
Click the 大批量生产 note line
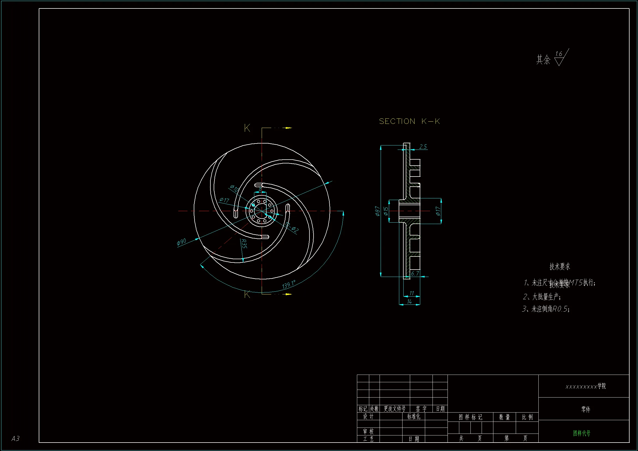pyautogui.click(x=542, y=297)
